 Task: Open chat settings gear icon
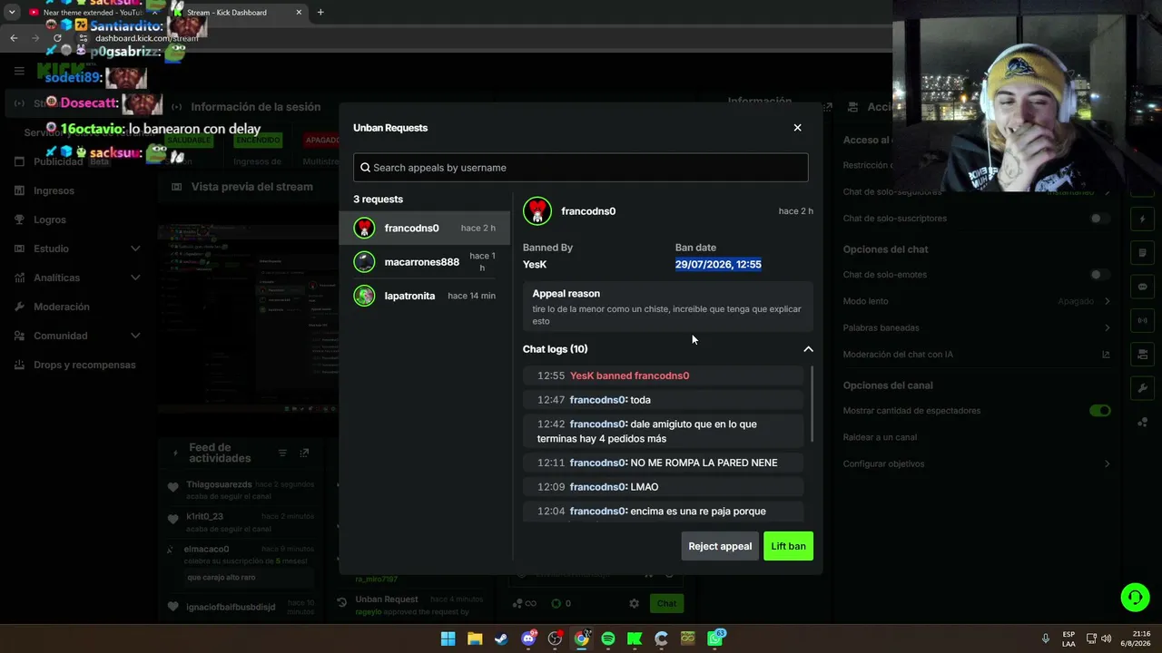click(x=634, y=603)
